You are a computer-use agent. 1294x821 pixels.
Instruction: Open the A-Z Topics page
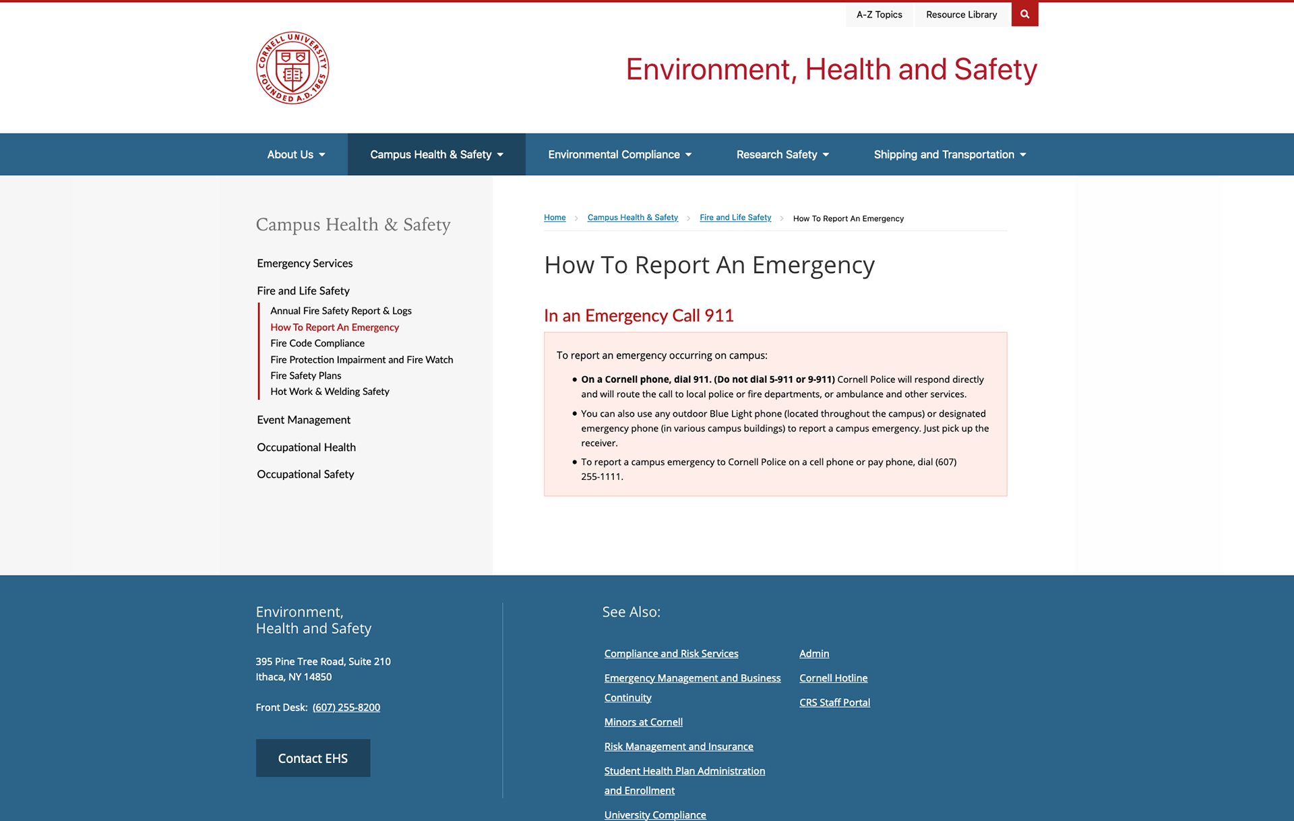(879, 14)
